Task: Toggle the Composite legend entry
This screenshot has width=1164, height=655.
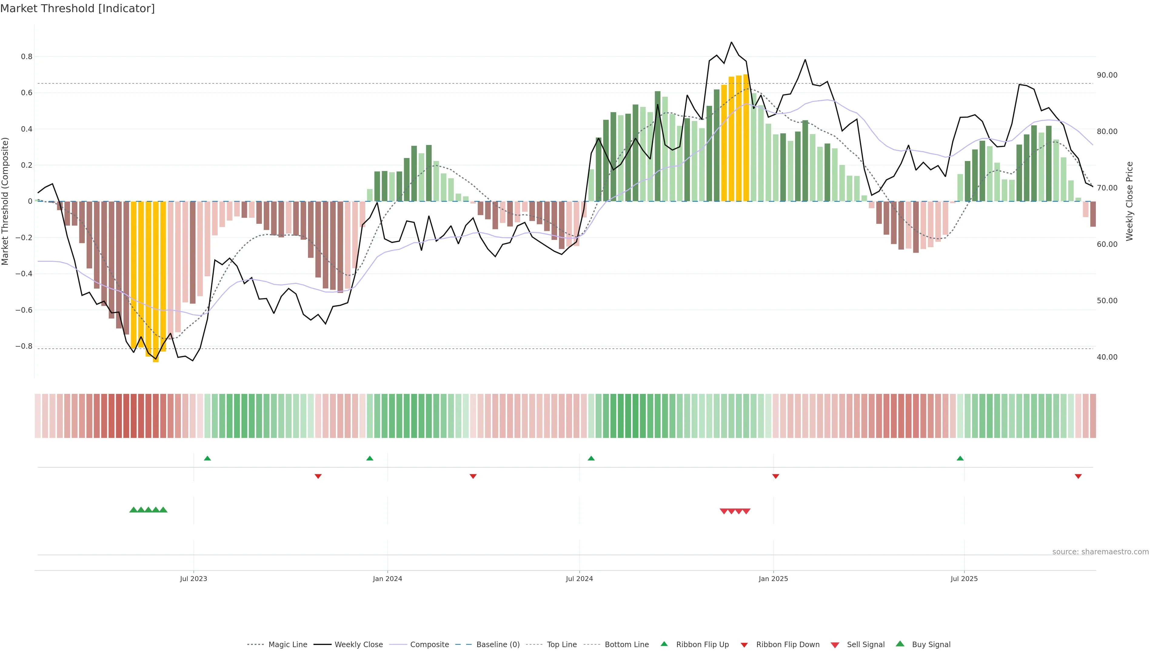Action: pos(429,645)
